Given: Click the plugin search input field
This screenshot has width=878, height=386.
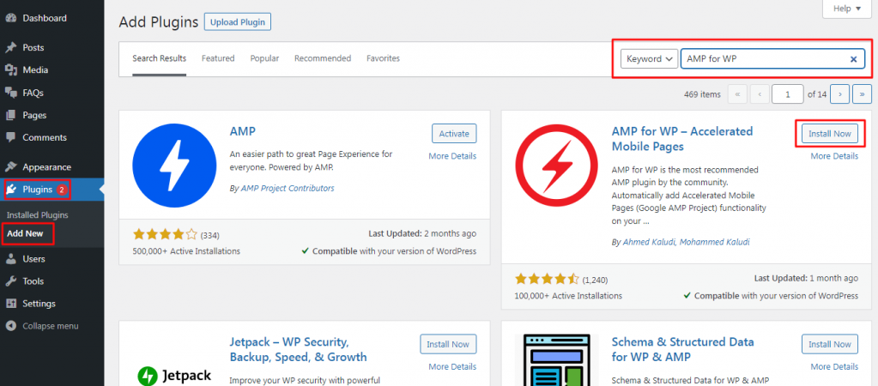Looking at the screenshot, I should tap(772, 58).
